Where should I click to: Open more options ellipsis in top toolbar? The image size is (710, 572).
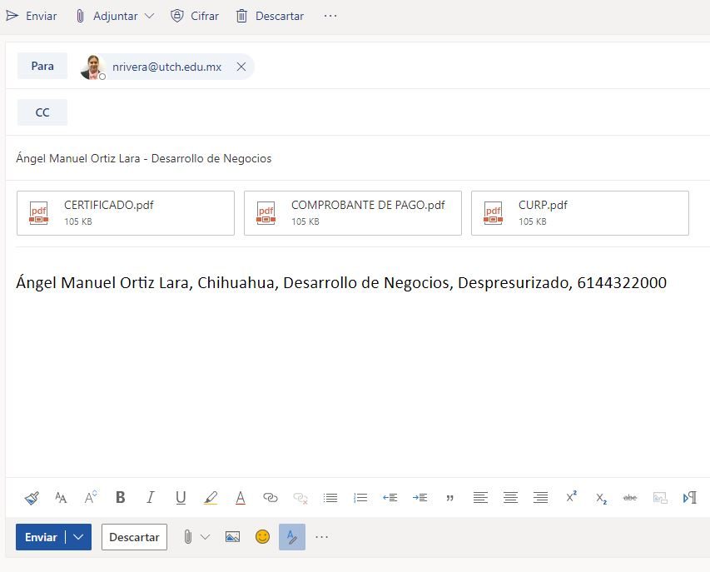pos(330,17)
